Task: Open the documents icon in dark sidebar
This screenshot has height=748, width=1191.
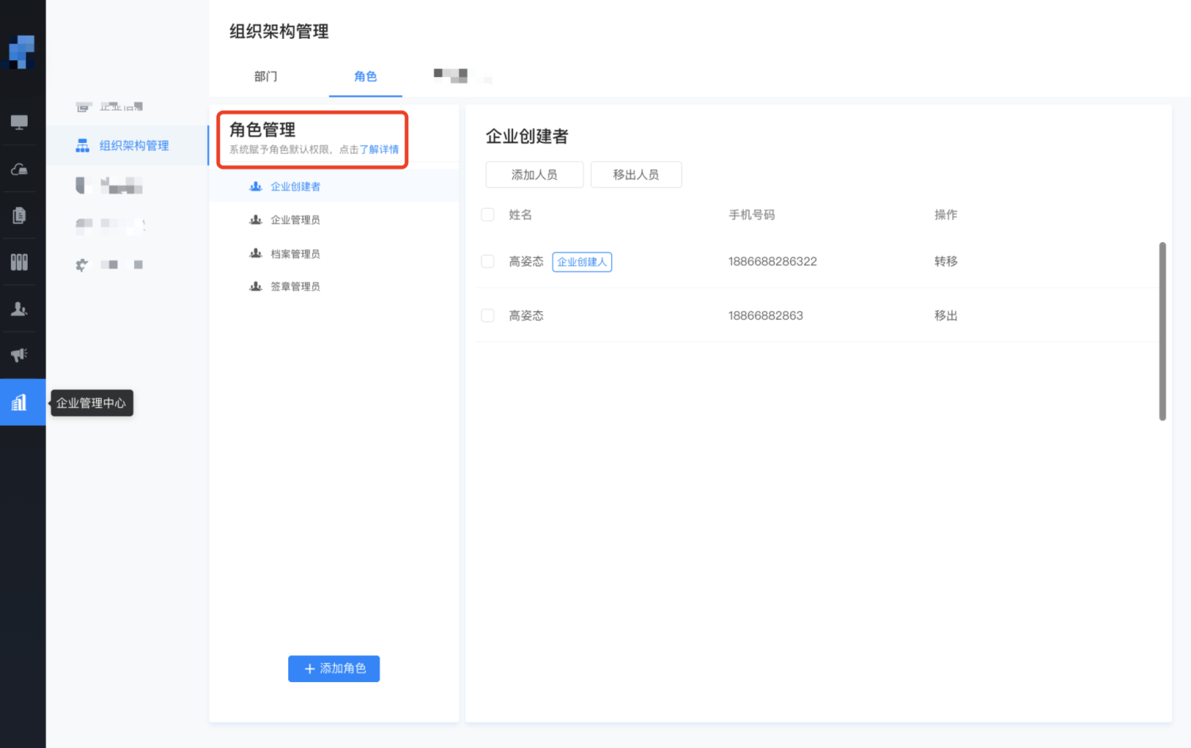Action: click(19, 215)
